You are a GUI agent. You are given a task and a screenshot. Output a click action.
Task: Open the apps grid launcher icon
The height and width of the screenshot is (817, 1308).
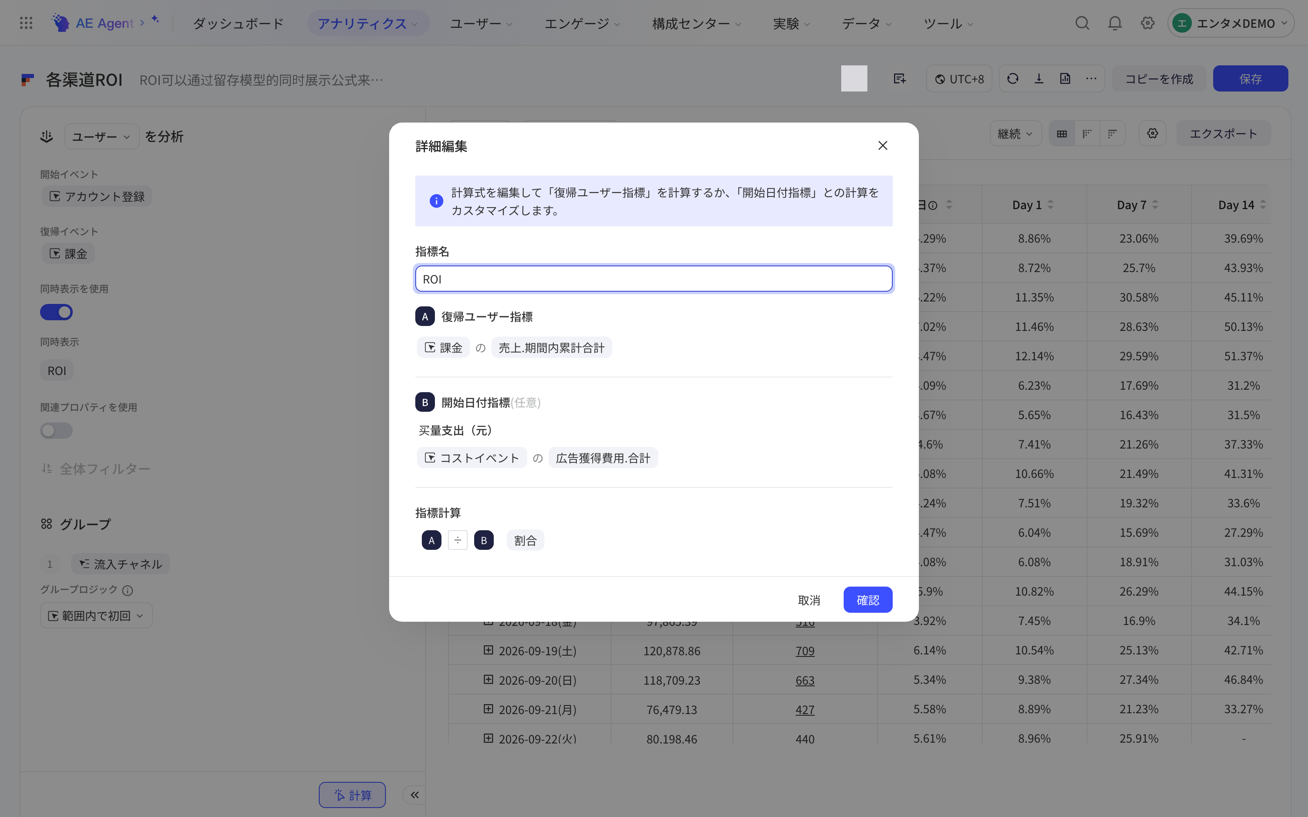26,23
